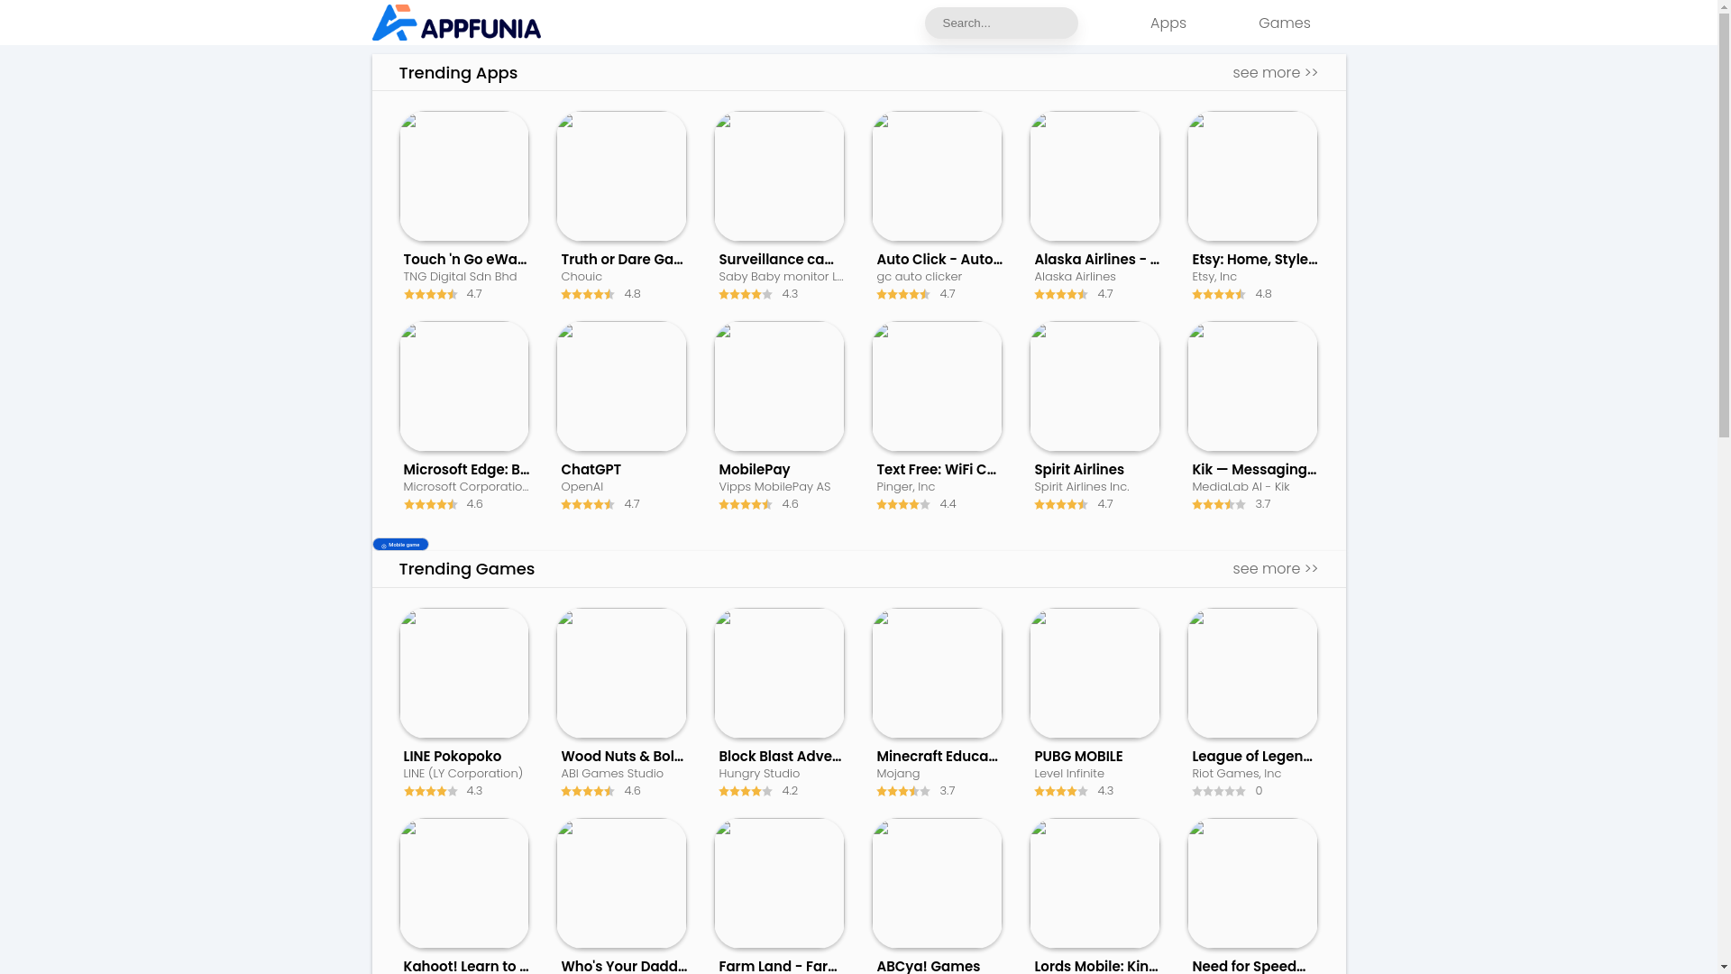Click the Trending Apps heading

click(x=458, y=72)
